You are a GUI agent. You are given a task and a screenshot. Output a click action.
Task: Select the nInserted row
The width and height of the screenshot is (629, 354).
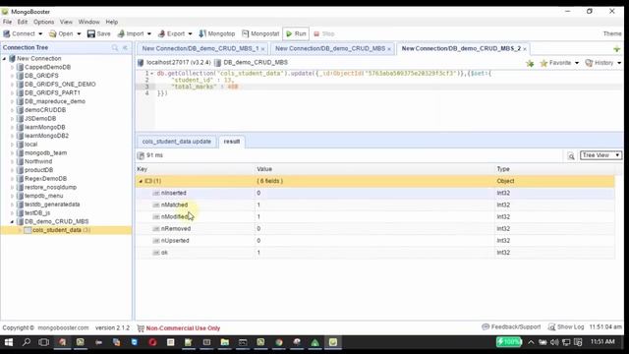click(375, 193)
